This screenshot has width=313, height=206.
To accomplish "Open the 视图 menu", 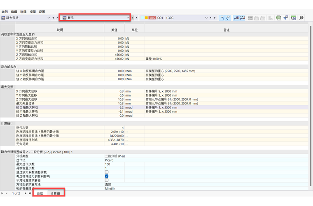I will (x=33, y=12).
